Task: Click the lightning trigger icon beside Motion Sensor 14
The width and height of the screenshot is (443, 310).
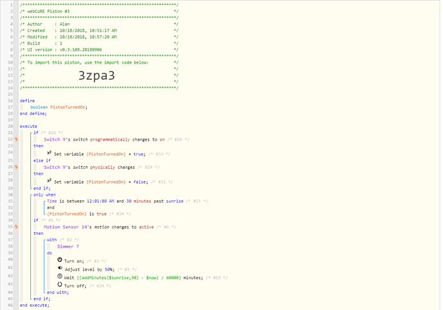Action: tap(17, 227)
